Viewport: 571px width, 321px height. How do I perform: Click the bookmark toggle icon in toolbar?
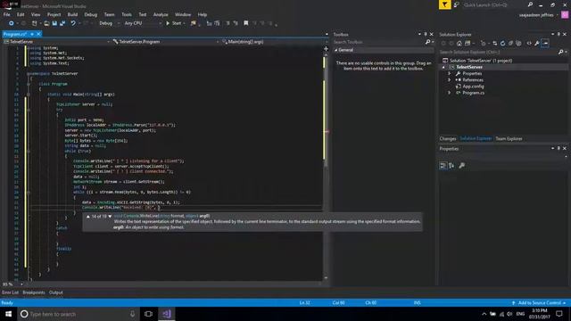click(x=246, y=23)
